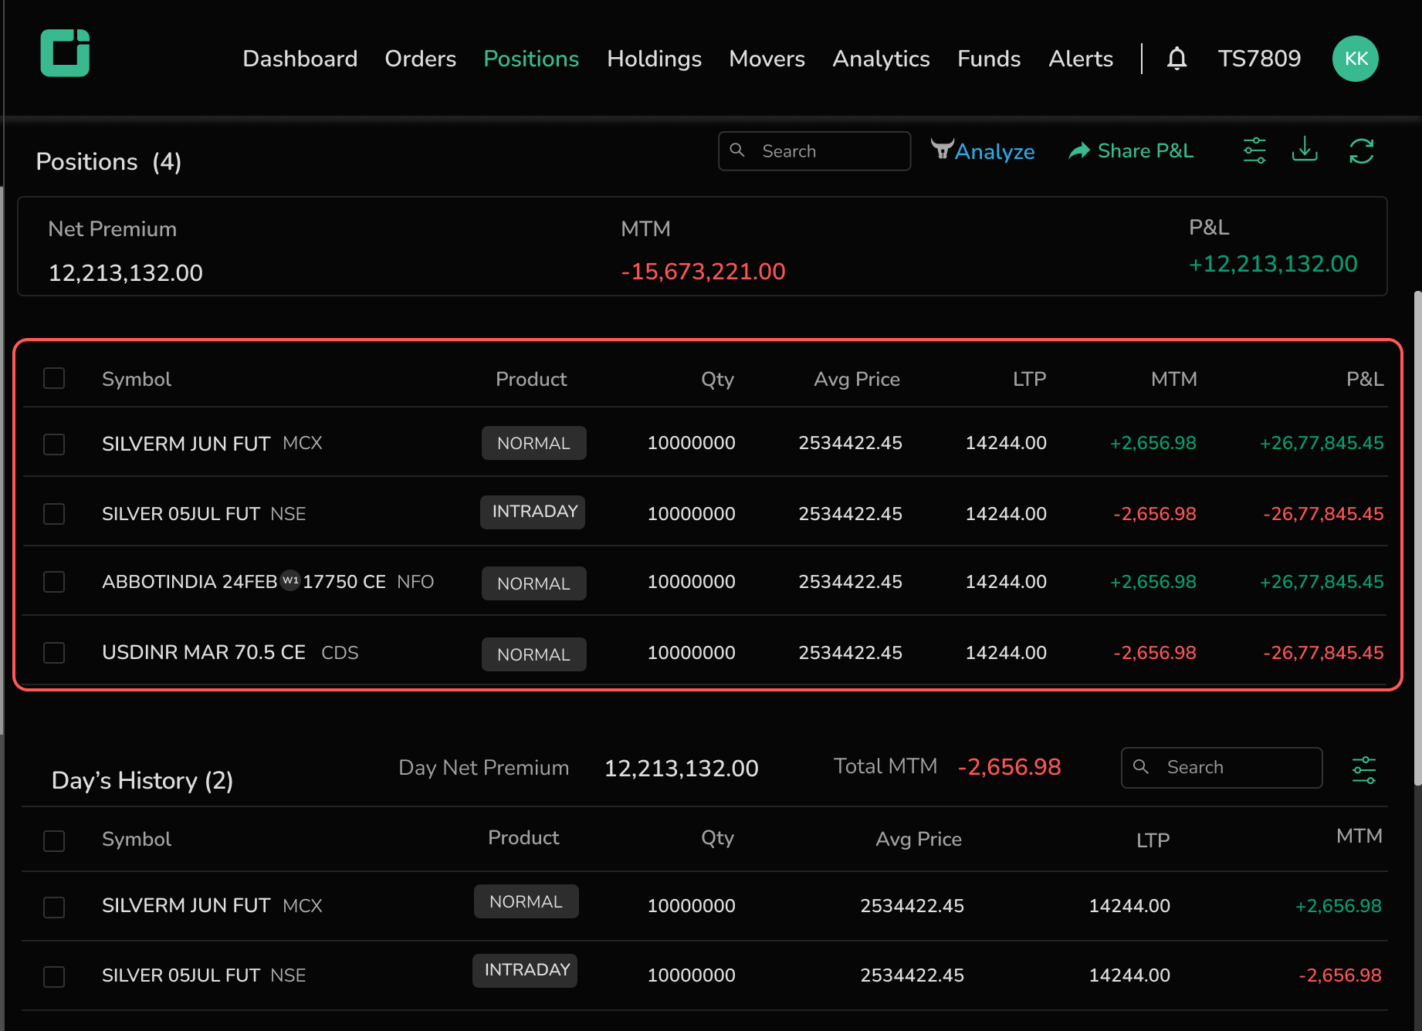Click the KK profile avatar
Screen dimensions: 1422x1031
(1355, 59)
